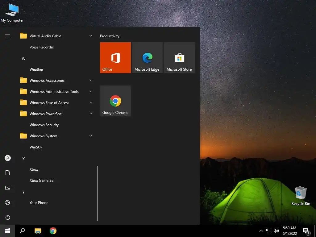The image size is (316, 237).
Task: Click the network icon in system tray
Action: (269, 231)
